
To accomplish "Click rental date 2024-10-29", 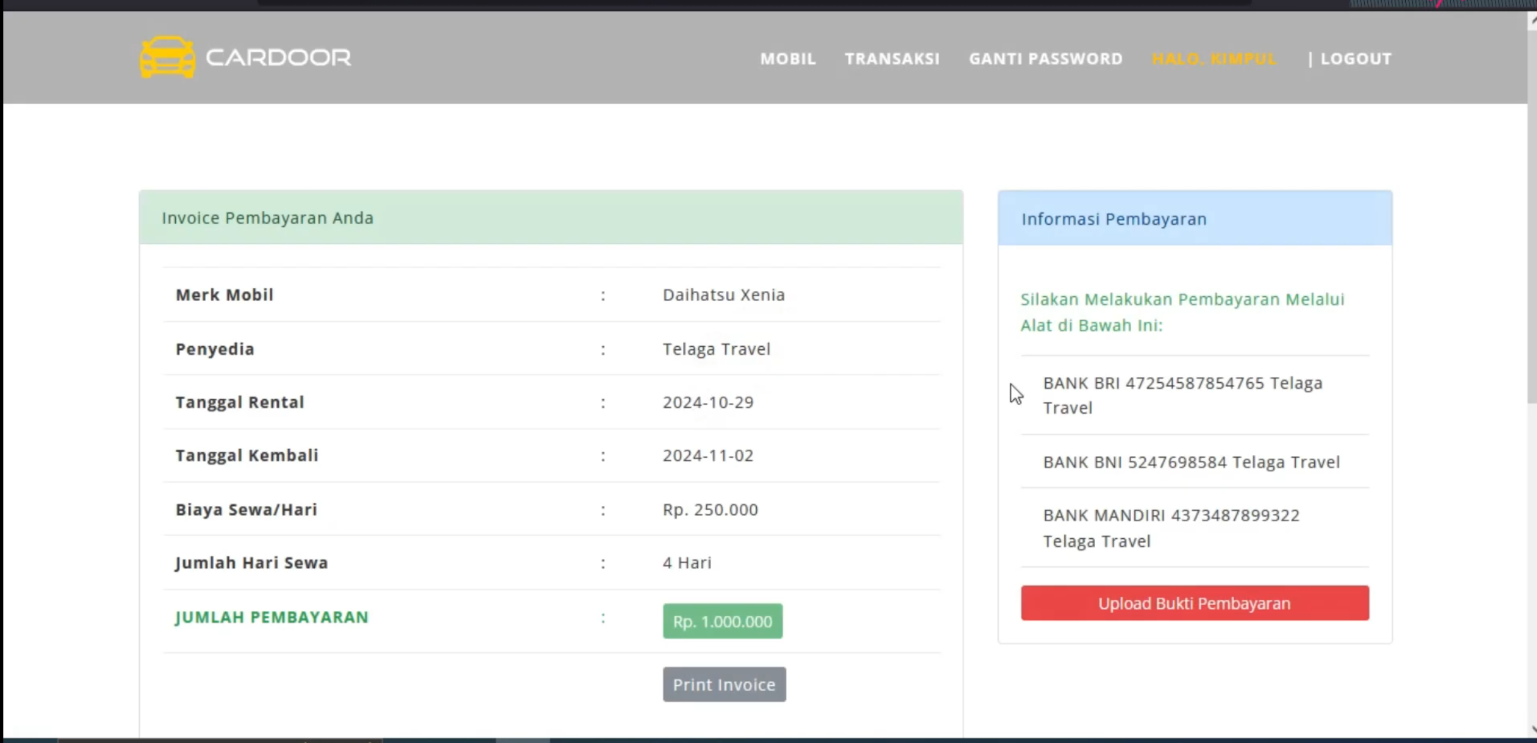I will tap(708, 402).
